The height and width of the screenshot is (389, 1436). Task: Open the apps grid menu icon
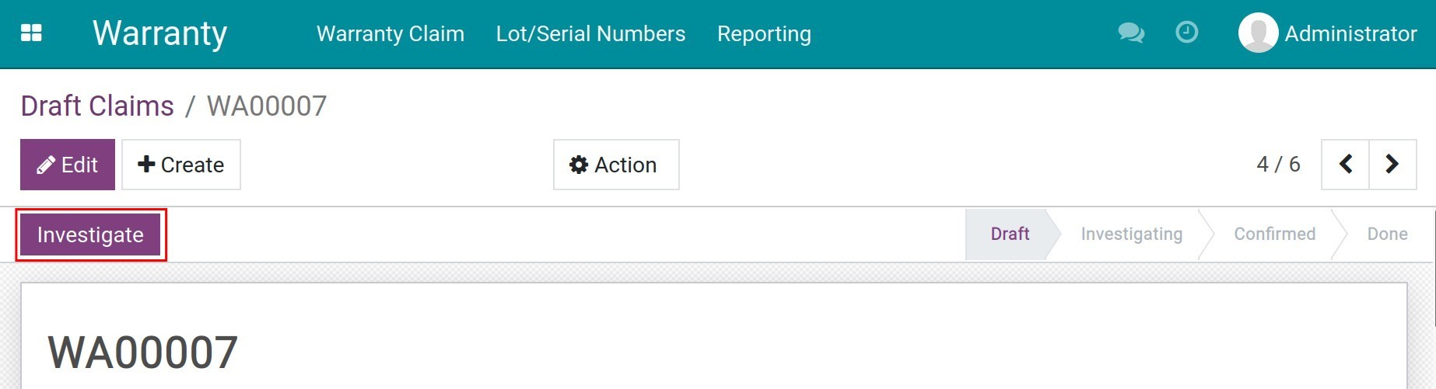(x=31, y=33)
